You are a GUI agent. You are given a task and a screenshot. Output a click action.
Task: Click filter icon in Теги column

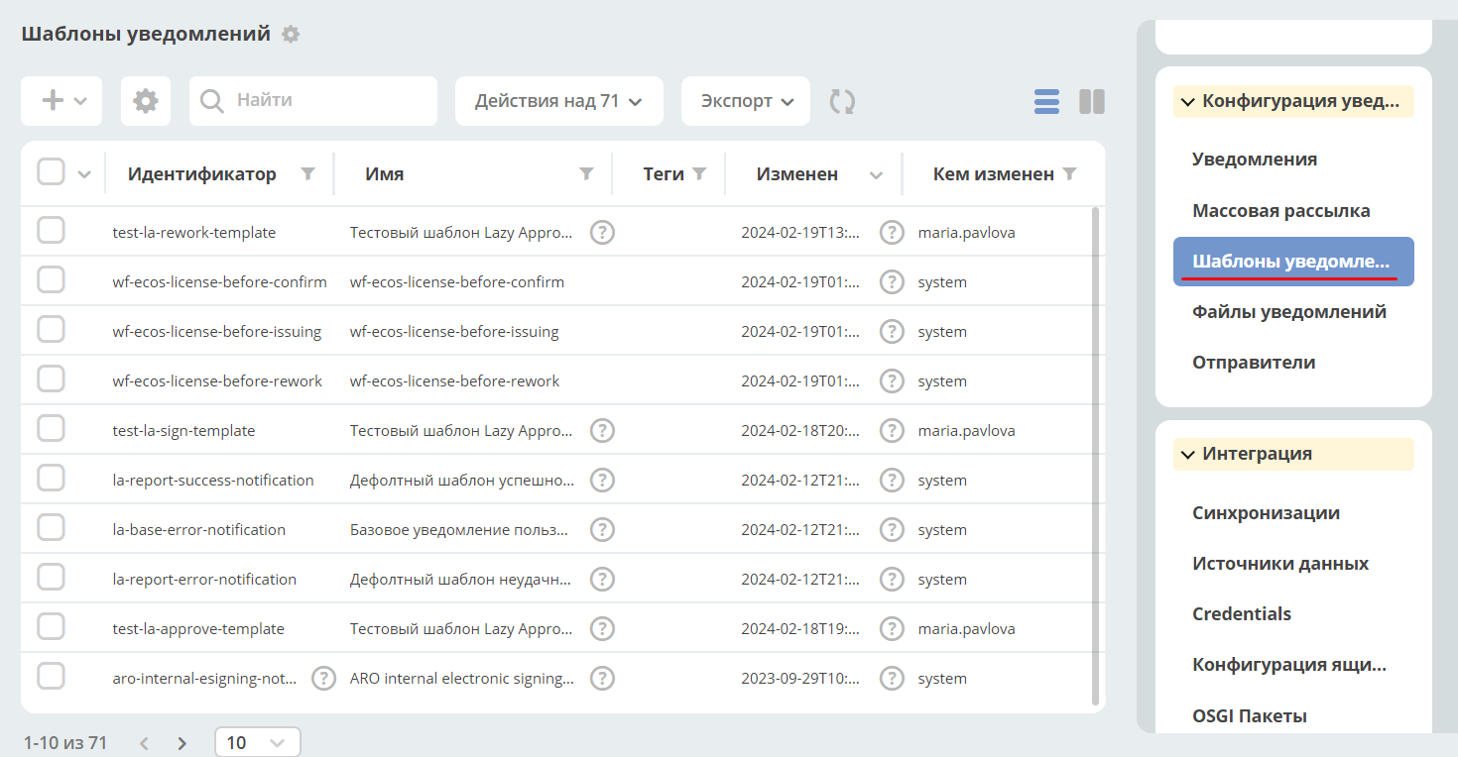(699, 173)
